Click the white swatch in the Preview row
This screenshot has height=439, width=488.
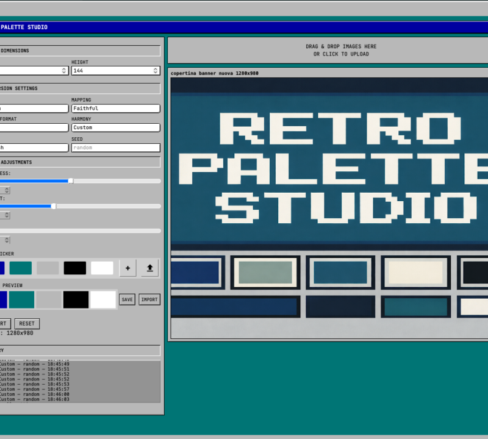pyautogui.click(x=103, y=299)
